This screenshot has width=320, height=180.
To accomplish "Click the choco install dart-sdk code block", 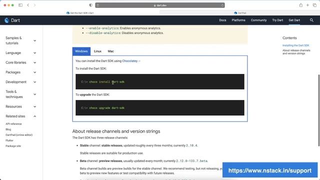I will [160, 81].
